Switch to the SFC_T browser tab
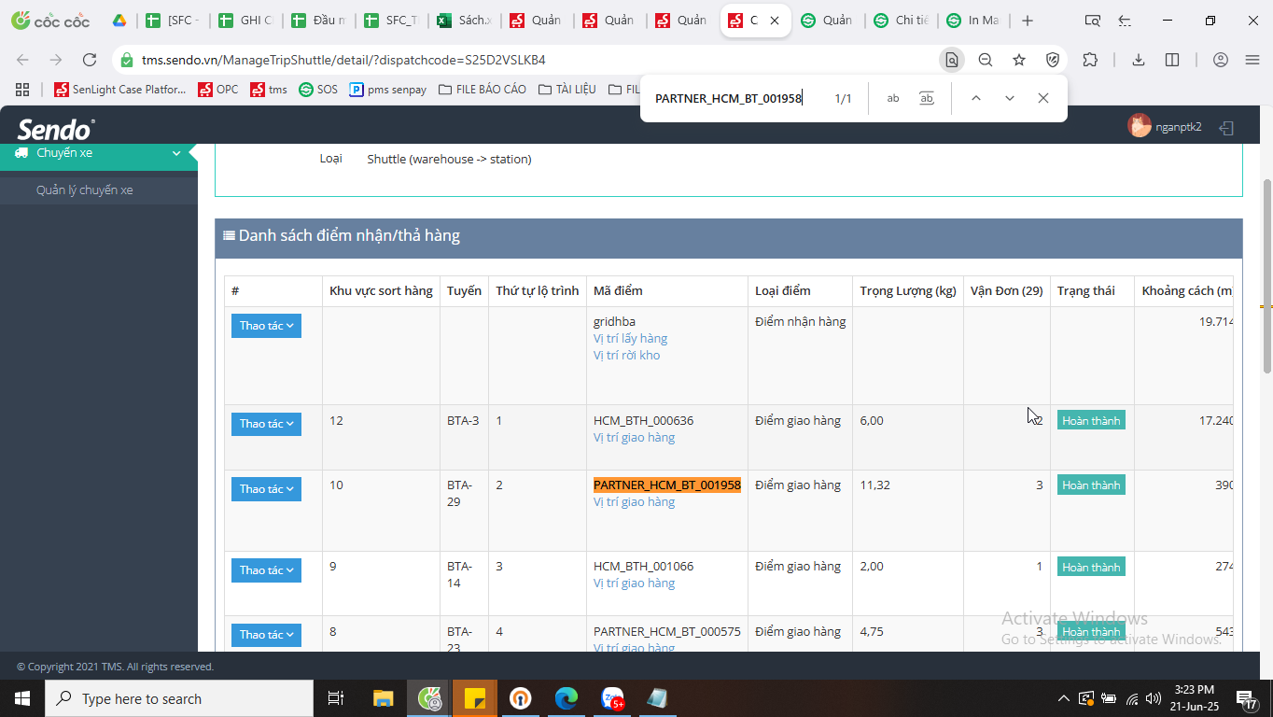Screen dimensions: 1273x717 coord(392,21)
